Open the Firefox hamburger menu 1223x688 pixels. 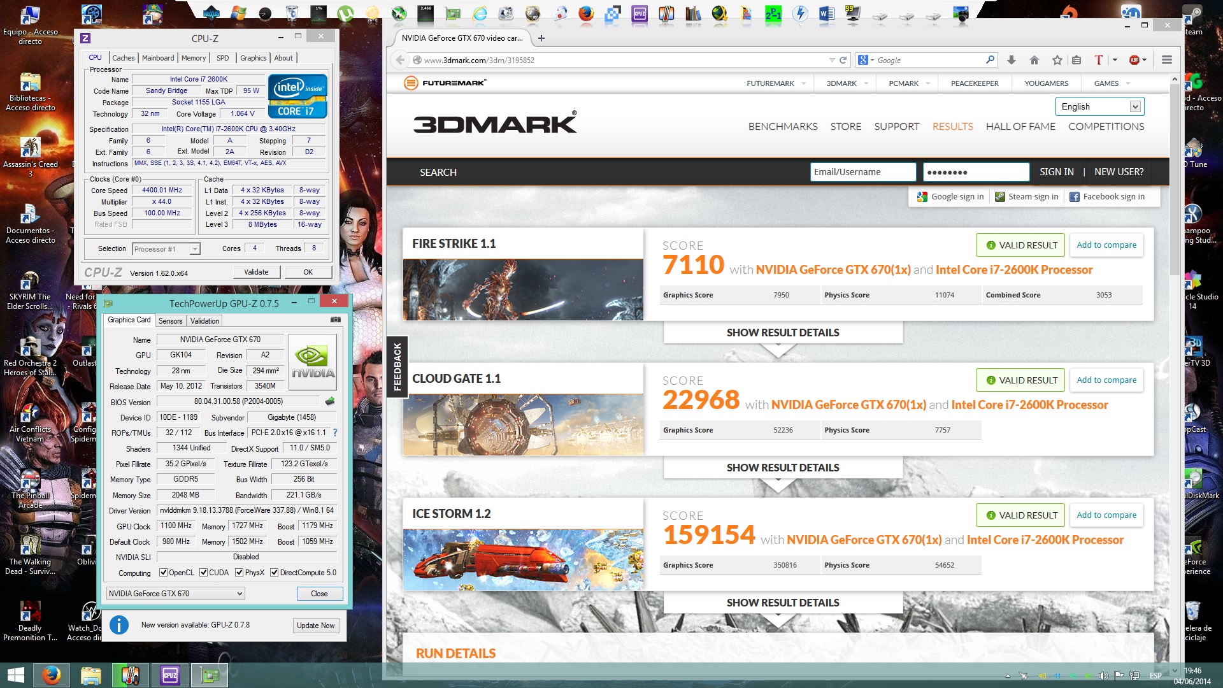pos(1167,60)
